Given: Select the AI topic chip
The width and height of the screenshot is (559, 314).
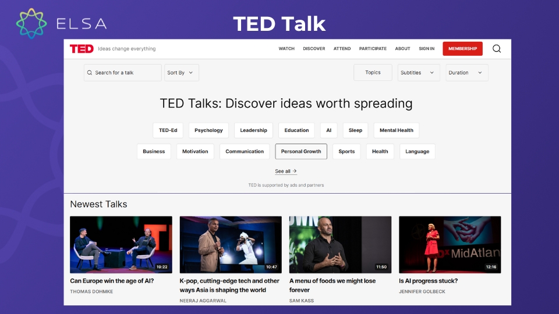Looking at the screenshot, I should (328, 130).
